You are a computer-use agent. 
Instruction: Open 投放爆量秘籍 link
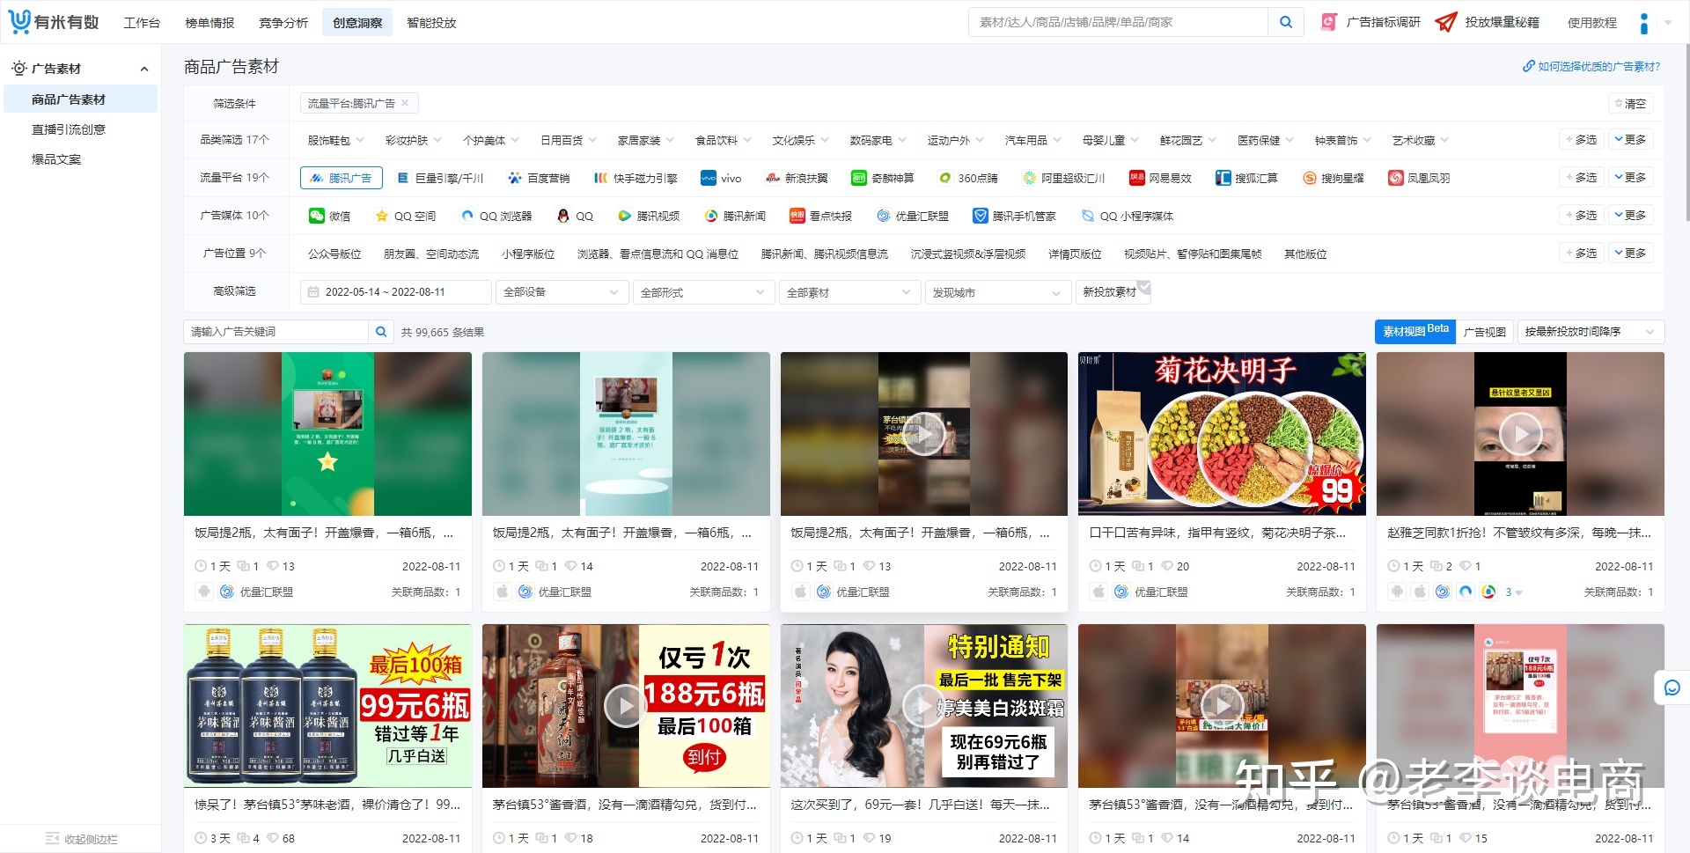pos(1488,22)
